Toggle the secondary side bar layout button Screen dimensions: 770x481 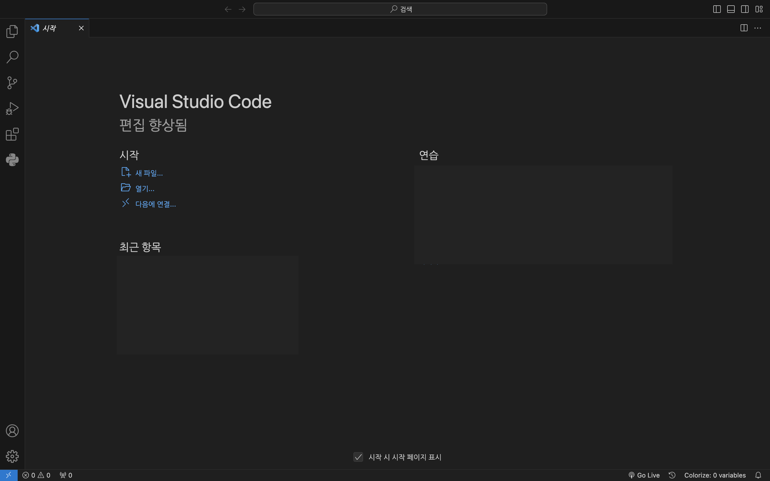(745, 9)
